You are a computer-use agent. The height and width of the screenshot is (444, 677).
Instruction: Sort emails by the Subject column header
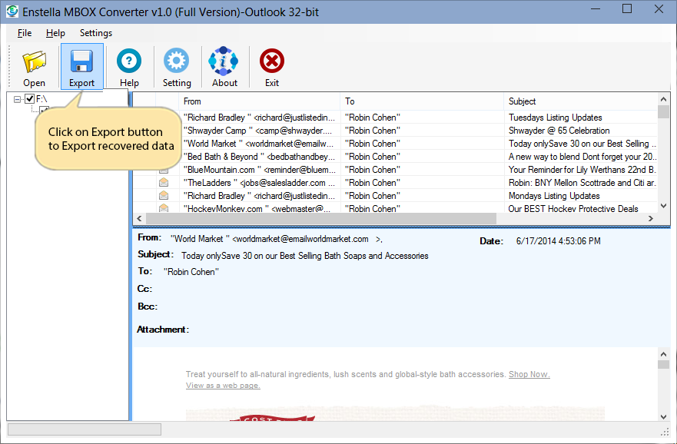[x=523, y=101]
